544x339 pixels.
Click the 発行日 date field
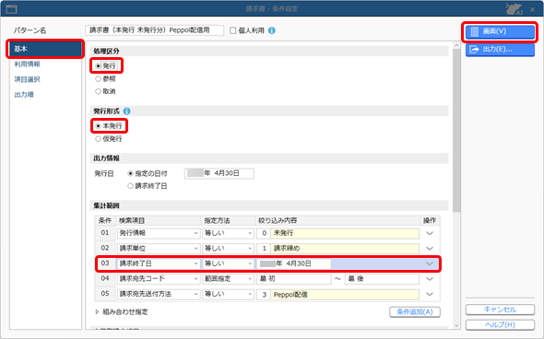219,173
